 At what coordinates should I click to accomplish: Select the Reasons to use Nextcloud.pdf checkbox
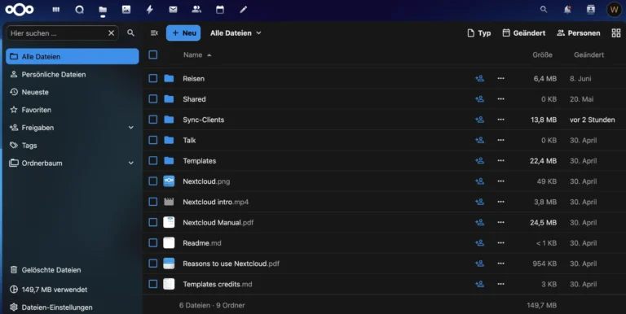[x=153, y=264]
